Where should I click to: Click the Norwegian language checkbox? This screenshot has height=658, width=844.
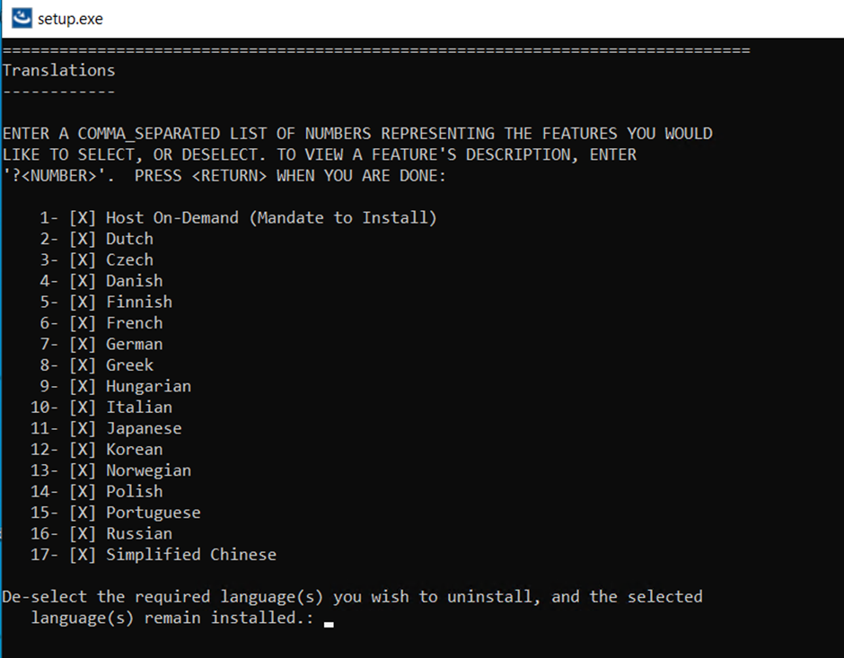click(x=83, y=471)
